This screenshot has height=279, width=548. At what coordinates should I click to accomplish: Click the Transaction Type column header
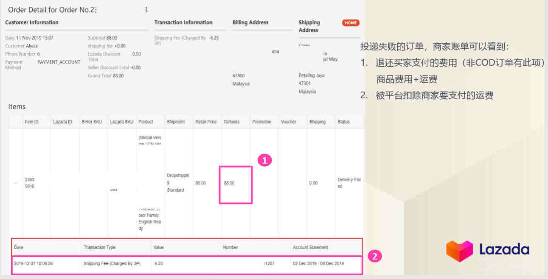pos(99,247)
